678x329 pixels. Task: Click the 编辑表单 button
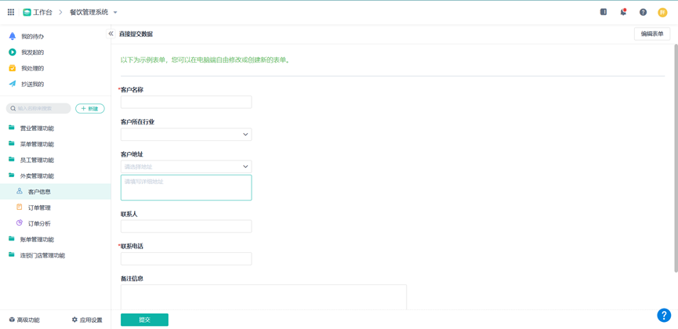click(651, 34)
